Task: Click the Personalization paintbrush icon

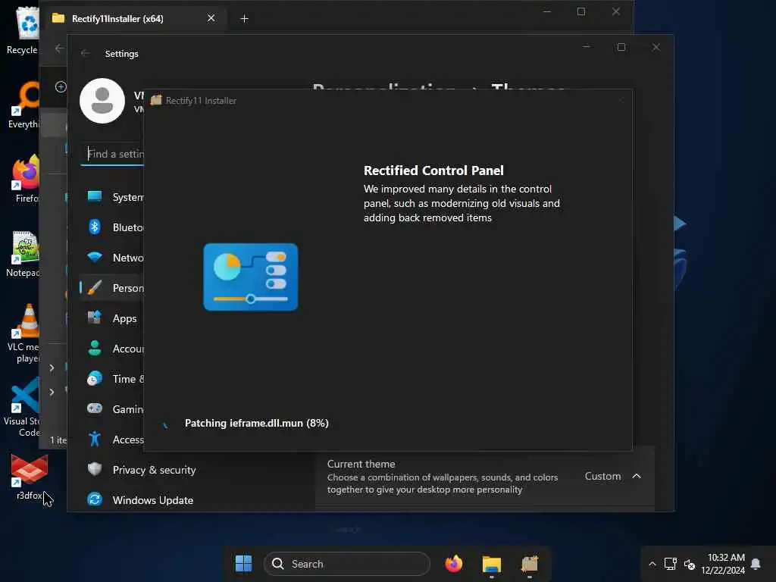Action: 95,287
